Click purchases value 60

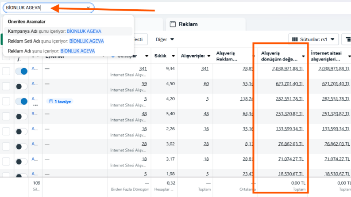(206, 84)
